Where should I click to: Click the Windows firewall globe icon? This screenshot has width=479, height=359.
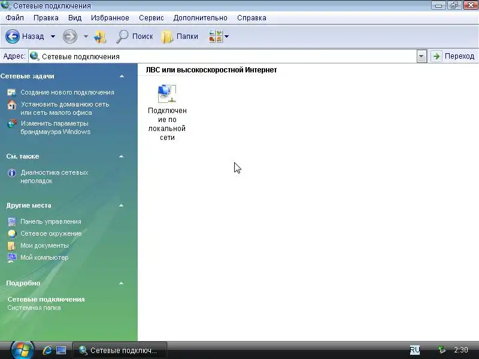12,124
